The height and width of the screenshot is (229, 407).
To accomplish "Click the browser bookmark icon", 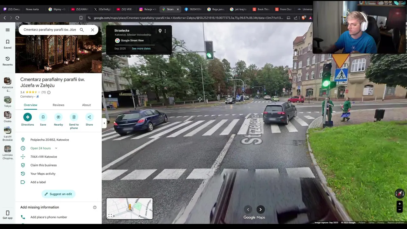I will [81, 18].
